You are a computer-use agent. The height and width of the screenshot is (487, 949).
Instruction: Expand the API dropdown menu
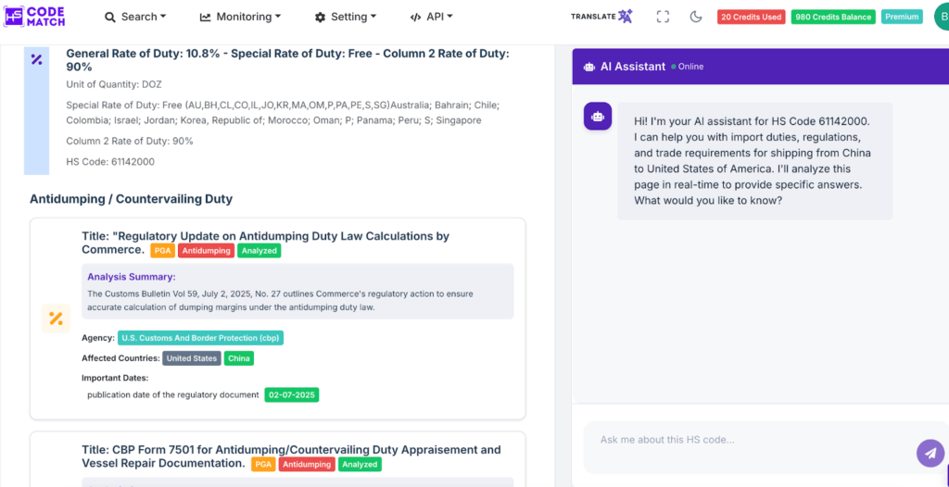coord(430,17)
